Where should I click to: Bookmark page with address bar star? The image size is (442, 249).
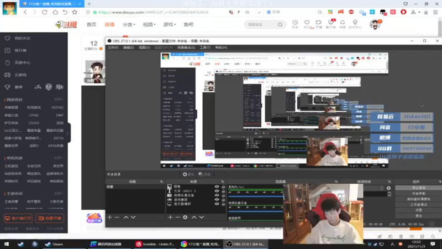(247, 12)
